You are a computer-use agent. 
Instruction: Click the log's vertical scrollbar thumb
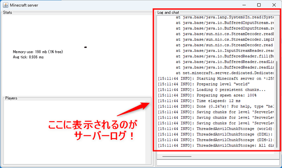276,104
